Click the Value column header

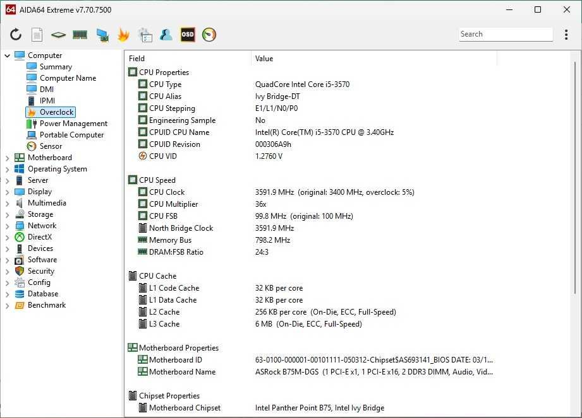point(373,59)
